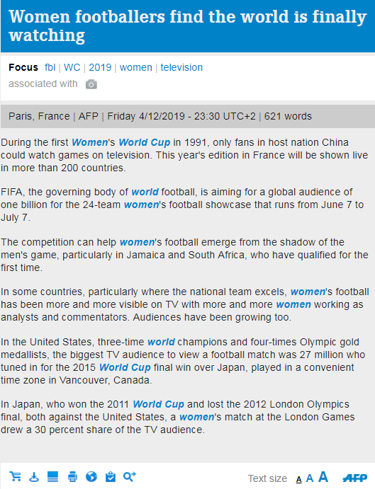This screenshot has height=489, width=375.
Task: Select the largest text size A
Action: click(x=323, y=476)
